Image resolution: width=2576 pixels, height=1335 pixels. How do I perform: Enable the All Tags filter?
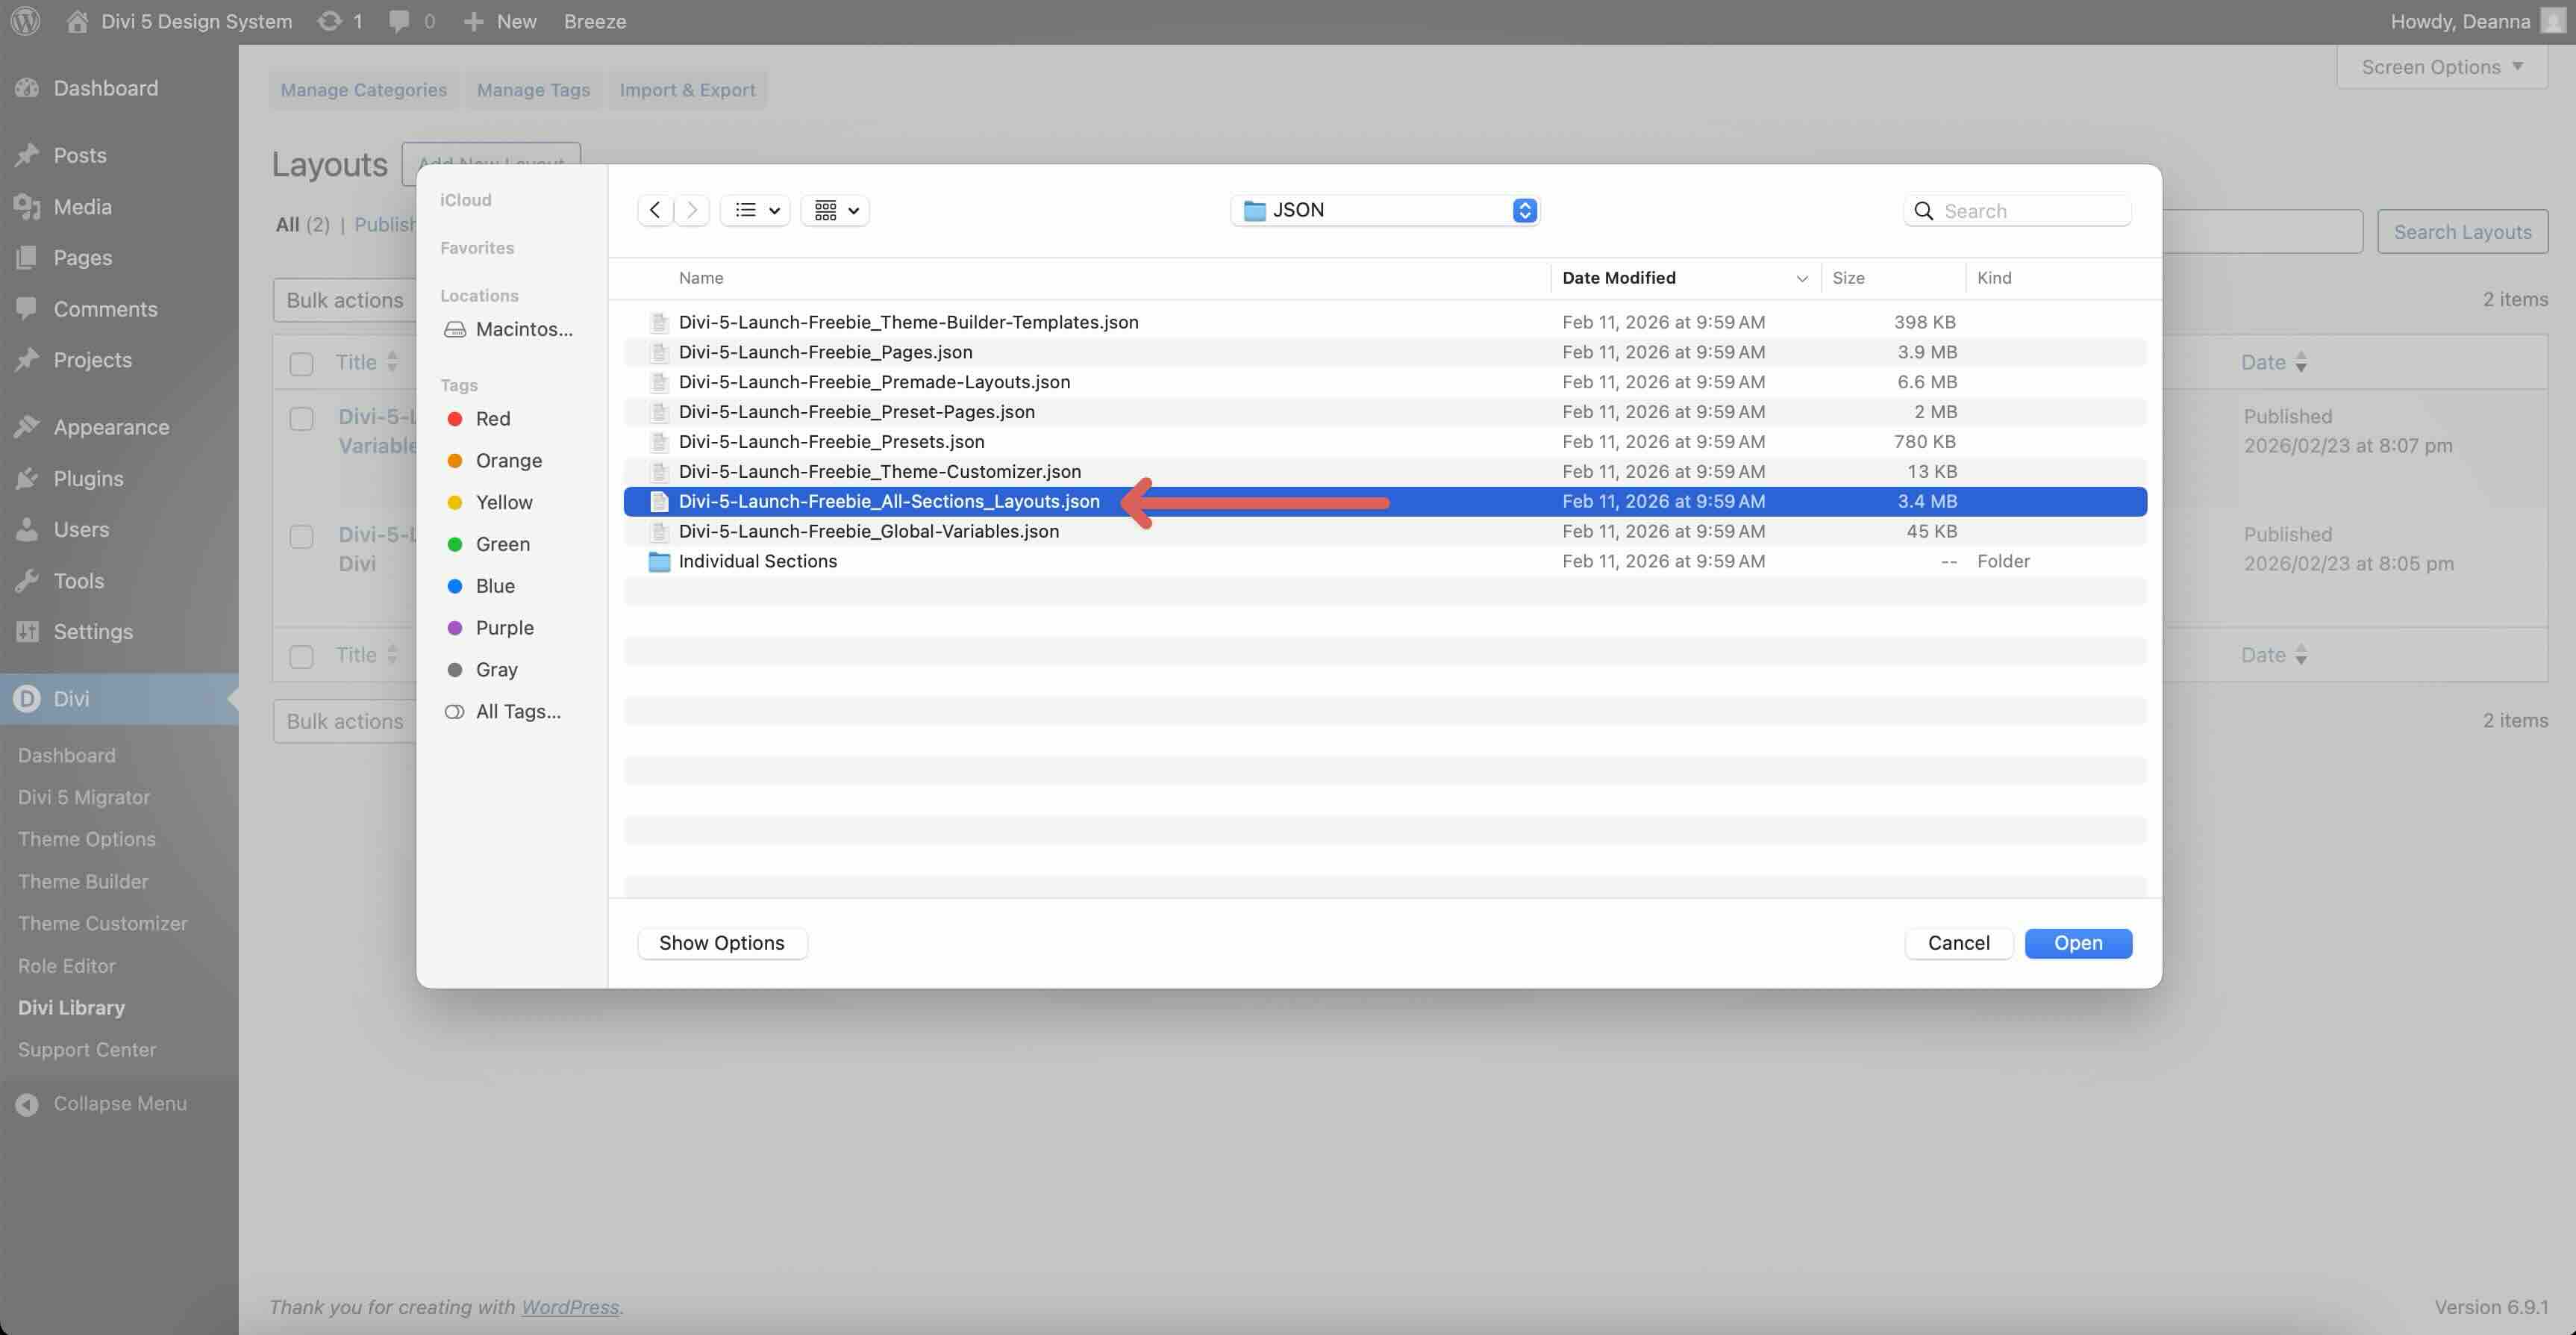tap(503, 712)
